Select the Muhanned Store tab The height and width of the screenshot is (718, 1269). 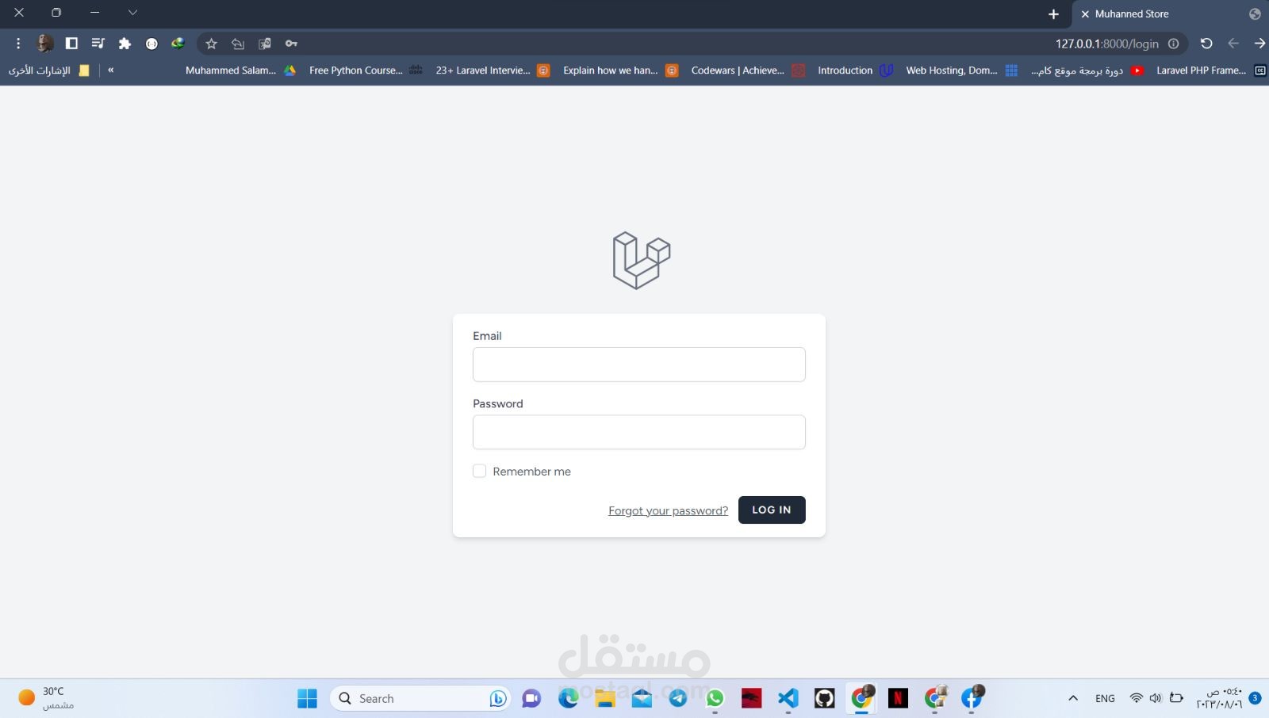(1171, 14)
